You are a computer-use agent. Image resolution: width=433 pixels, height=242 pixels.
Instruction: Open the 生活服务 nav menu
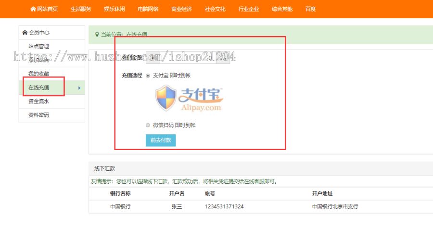click(81, 9)
